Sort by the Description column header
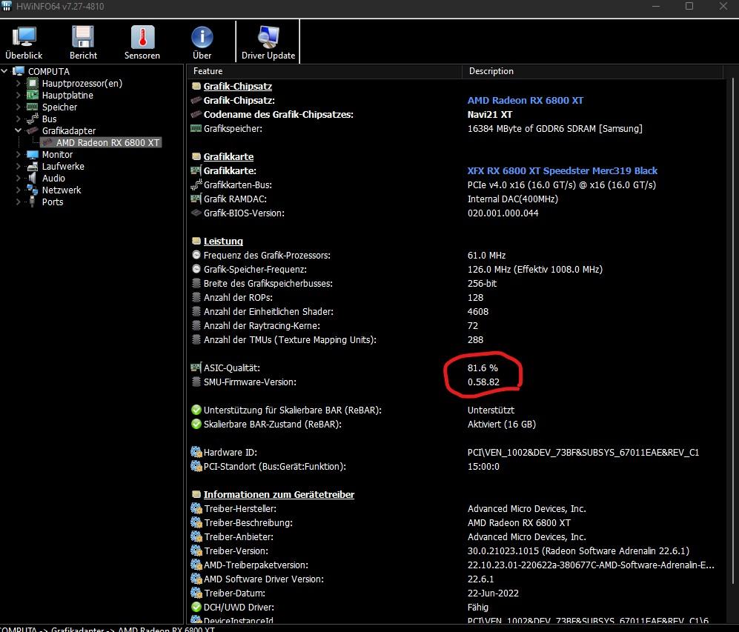739x632 pixels. click(592, 71)
